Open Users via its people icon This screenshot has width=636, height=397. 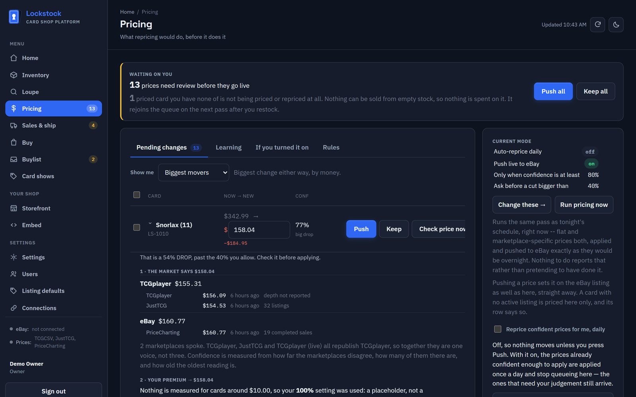point(14,274)
